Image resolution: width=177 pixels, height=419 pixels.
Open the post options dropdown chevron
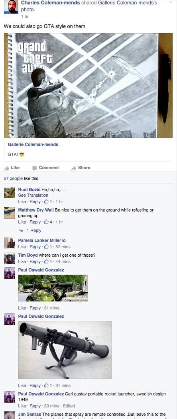[171, 2]
